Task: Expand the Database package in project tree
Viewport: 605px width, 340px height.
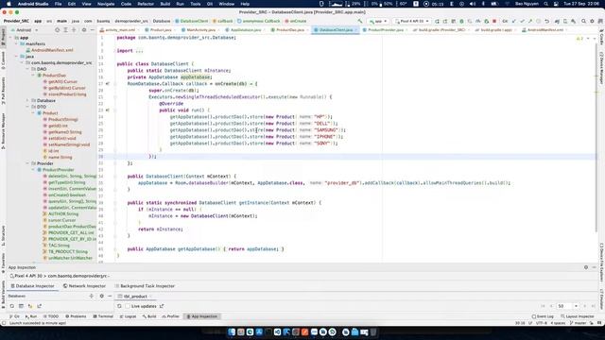Action: [27, 101]
